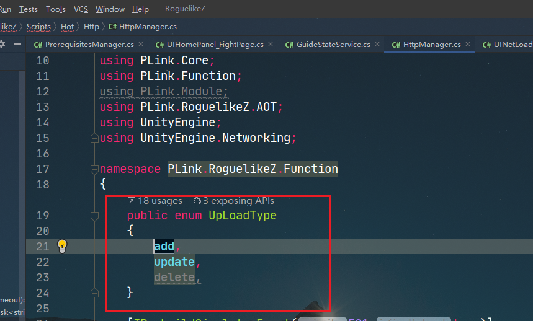533x321 pixels.
Task: Click the C# icon in the breadcrumb
Action: coord(112,27)
